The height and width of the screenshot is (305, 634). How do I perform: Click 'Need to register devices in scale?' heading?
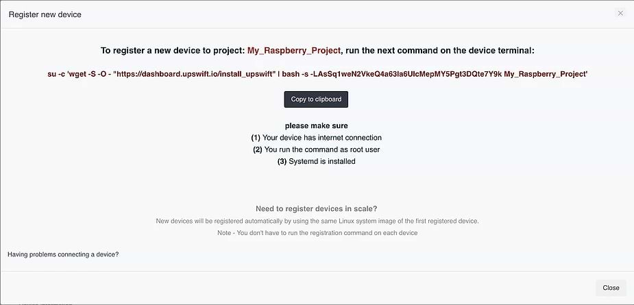[x=316, y=209]
